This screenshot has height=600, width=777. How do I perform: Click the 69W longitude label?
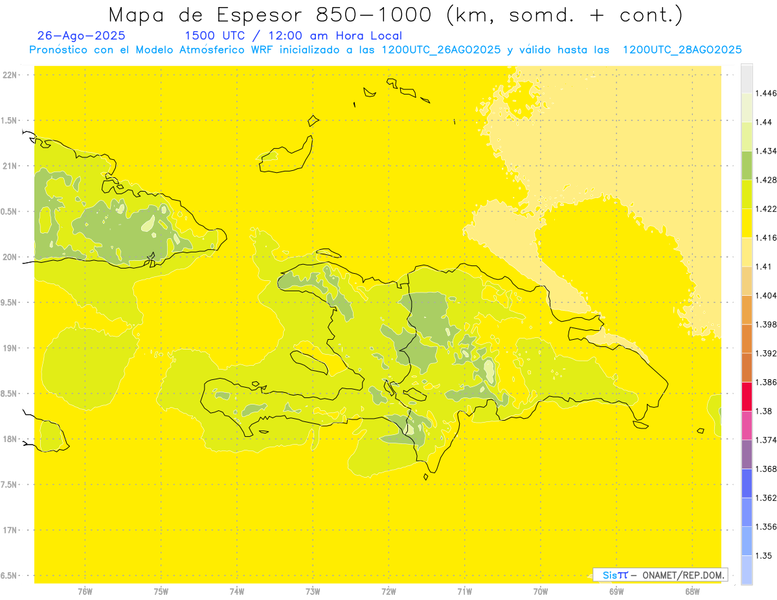616,592
